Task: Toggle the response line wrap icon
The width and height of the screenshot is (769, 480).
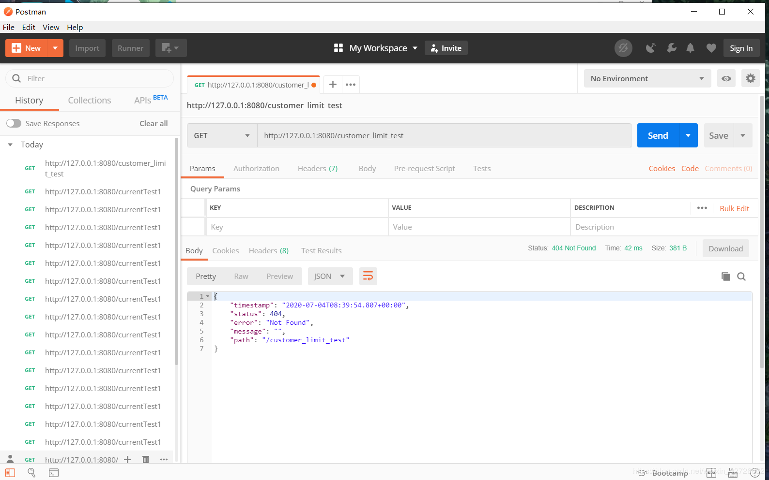Action: click(368, 276)
